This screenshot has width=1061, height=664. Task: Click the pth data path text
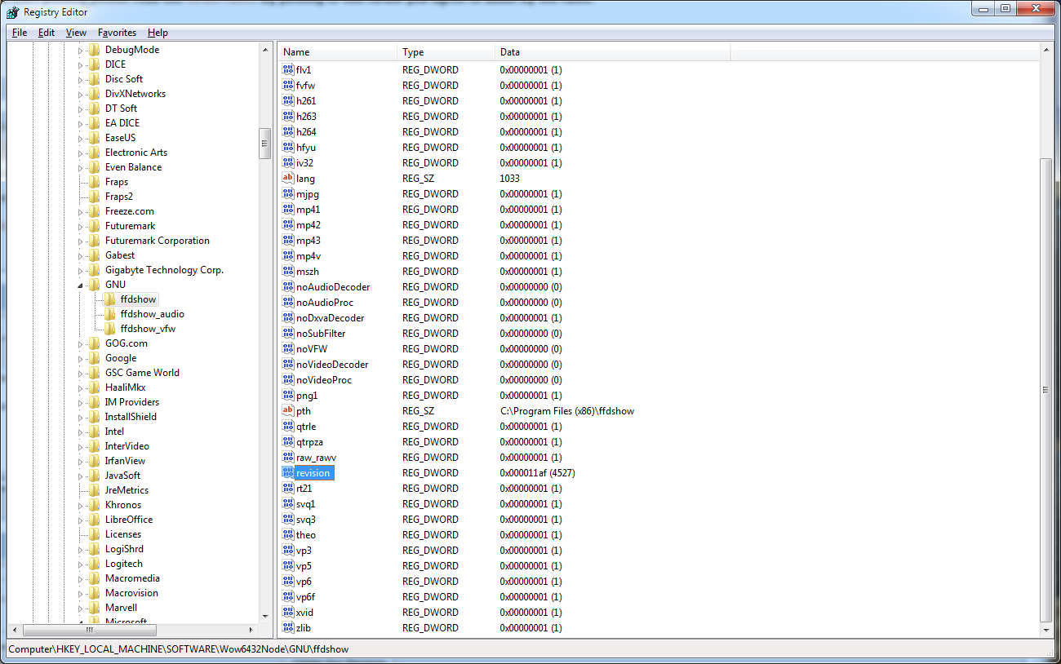567,411
